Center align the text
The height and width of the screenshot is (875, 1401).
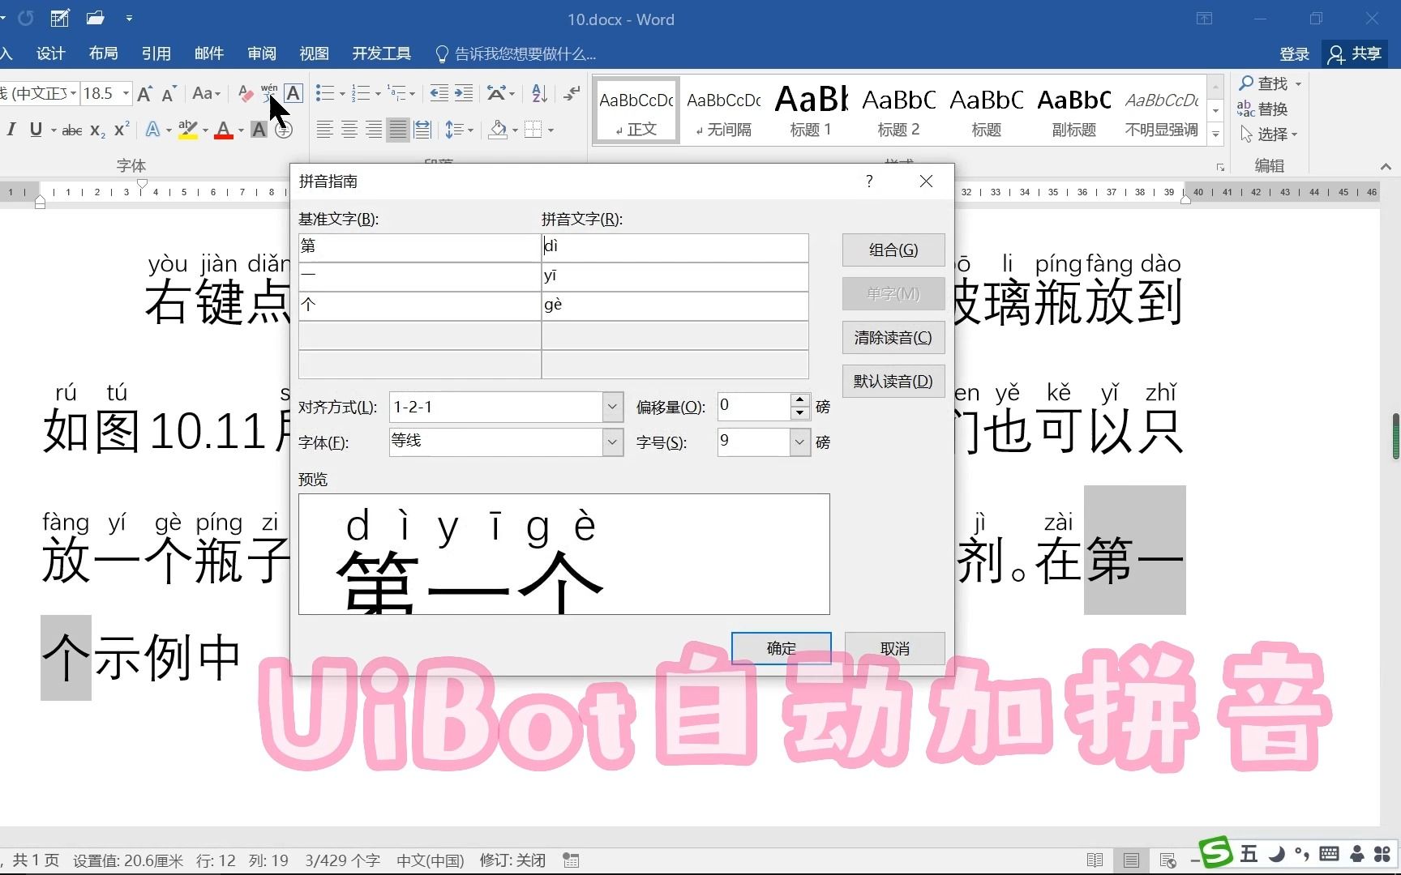[349, 130]
